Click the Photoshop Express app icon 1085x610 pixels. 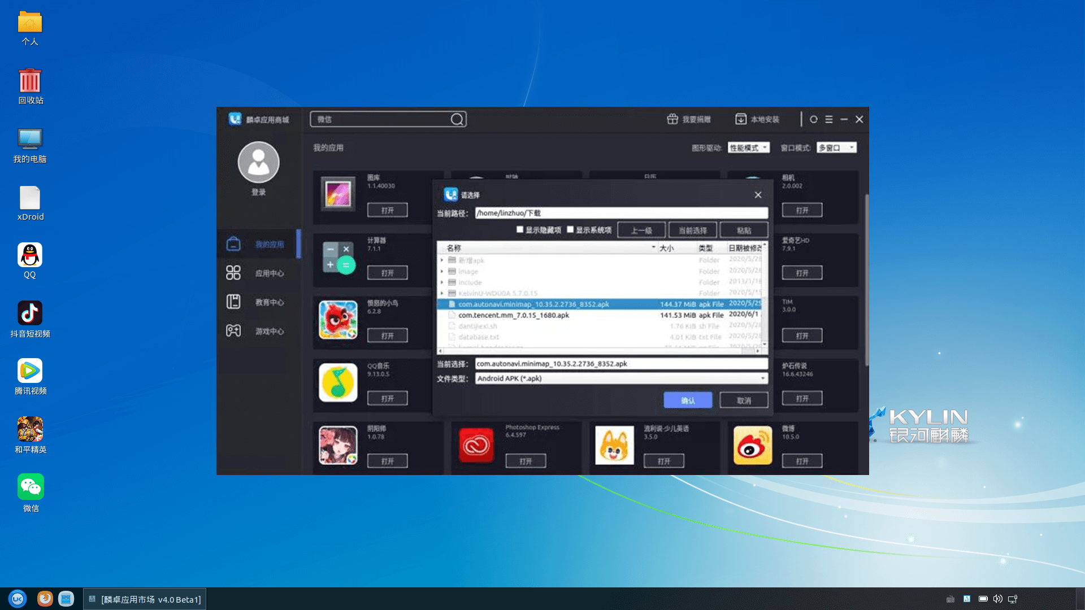[476, 445]
